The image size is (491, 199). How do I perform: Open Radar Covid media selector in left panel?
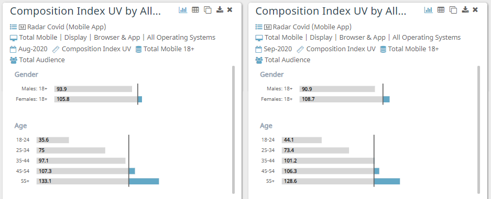[x=58, y=27]
